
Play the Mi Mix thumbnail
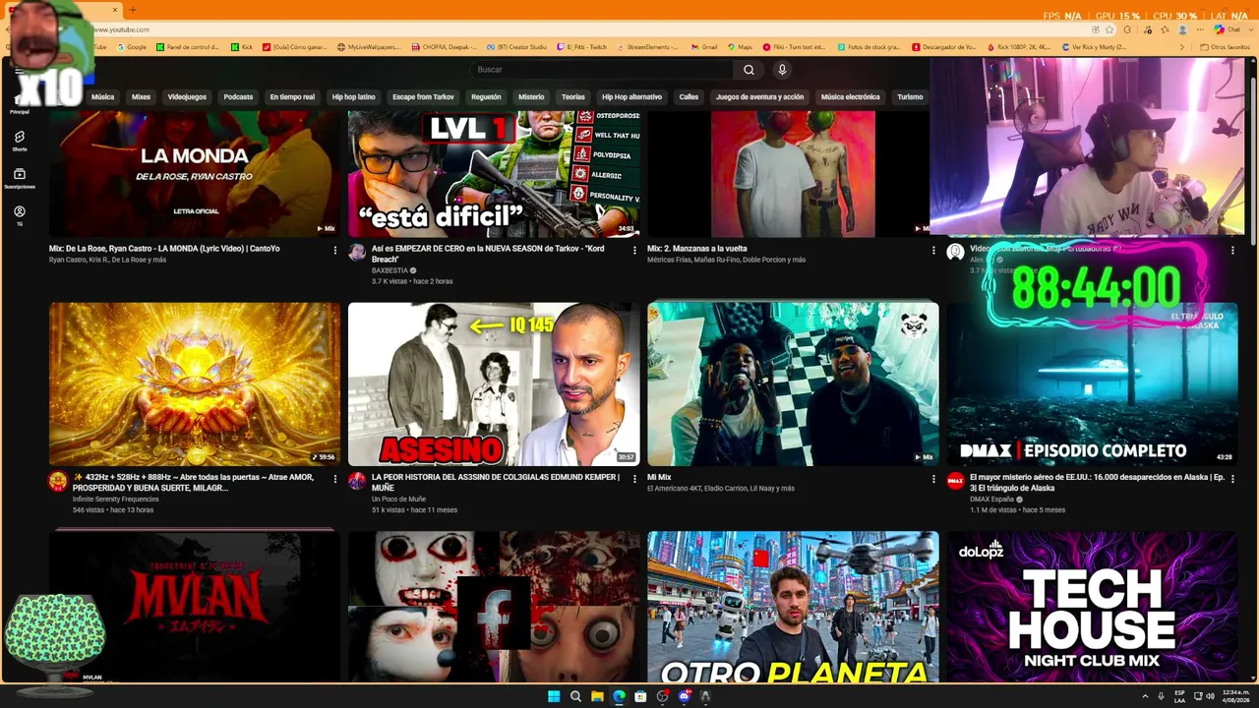pos(793,383)
